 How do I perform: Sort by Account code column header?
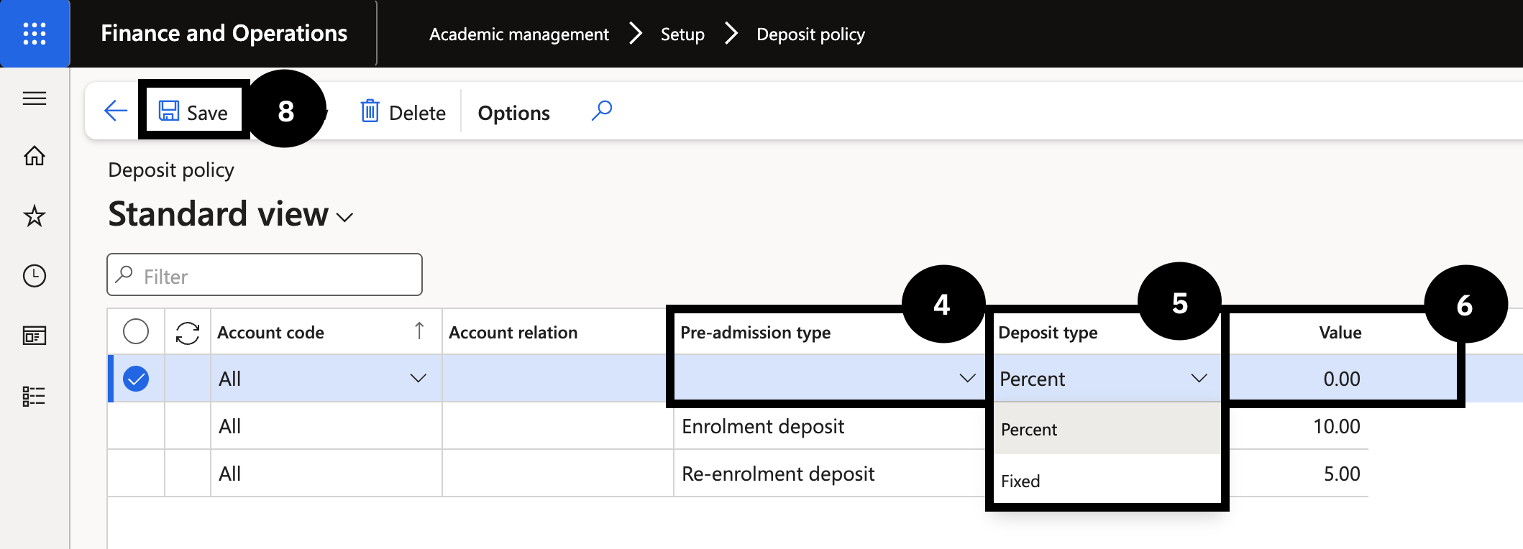tap(326, 332)
